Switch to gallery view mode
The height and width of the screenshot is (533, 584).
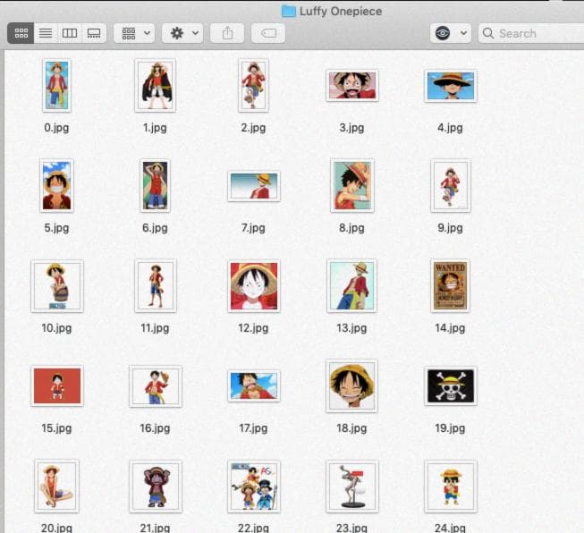[x=94, y=33]
